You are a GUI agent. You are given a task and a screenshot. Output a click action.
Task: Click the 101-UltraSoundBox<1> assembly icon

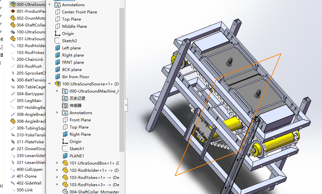tap(65, 163)
